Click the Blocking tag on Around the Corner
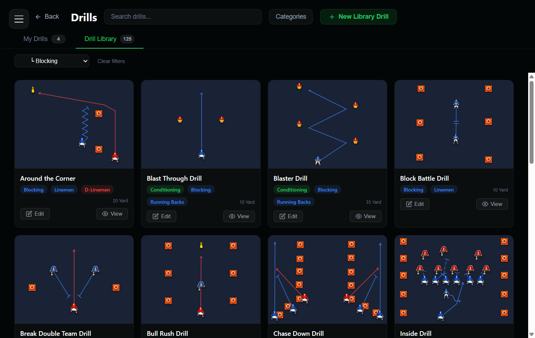535x338 pixels. click(34, 190)
